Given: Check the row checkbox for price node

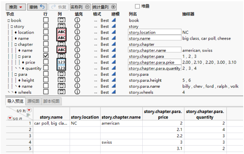Looking at the screenshot, I should [46, 62].
